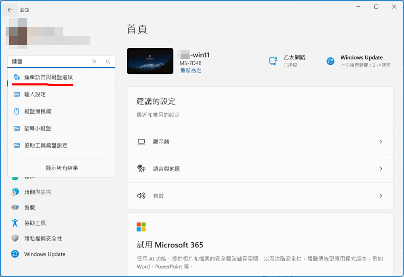
Task: Click the mouse icon beside 鍵盤滑鼠鍵
Action: click(x=17, y=112)
